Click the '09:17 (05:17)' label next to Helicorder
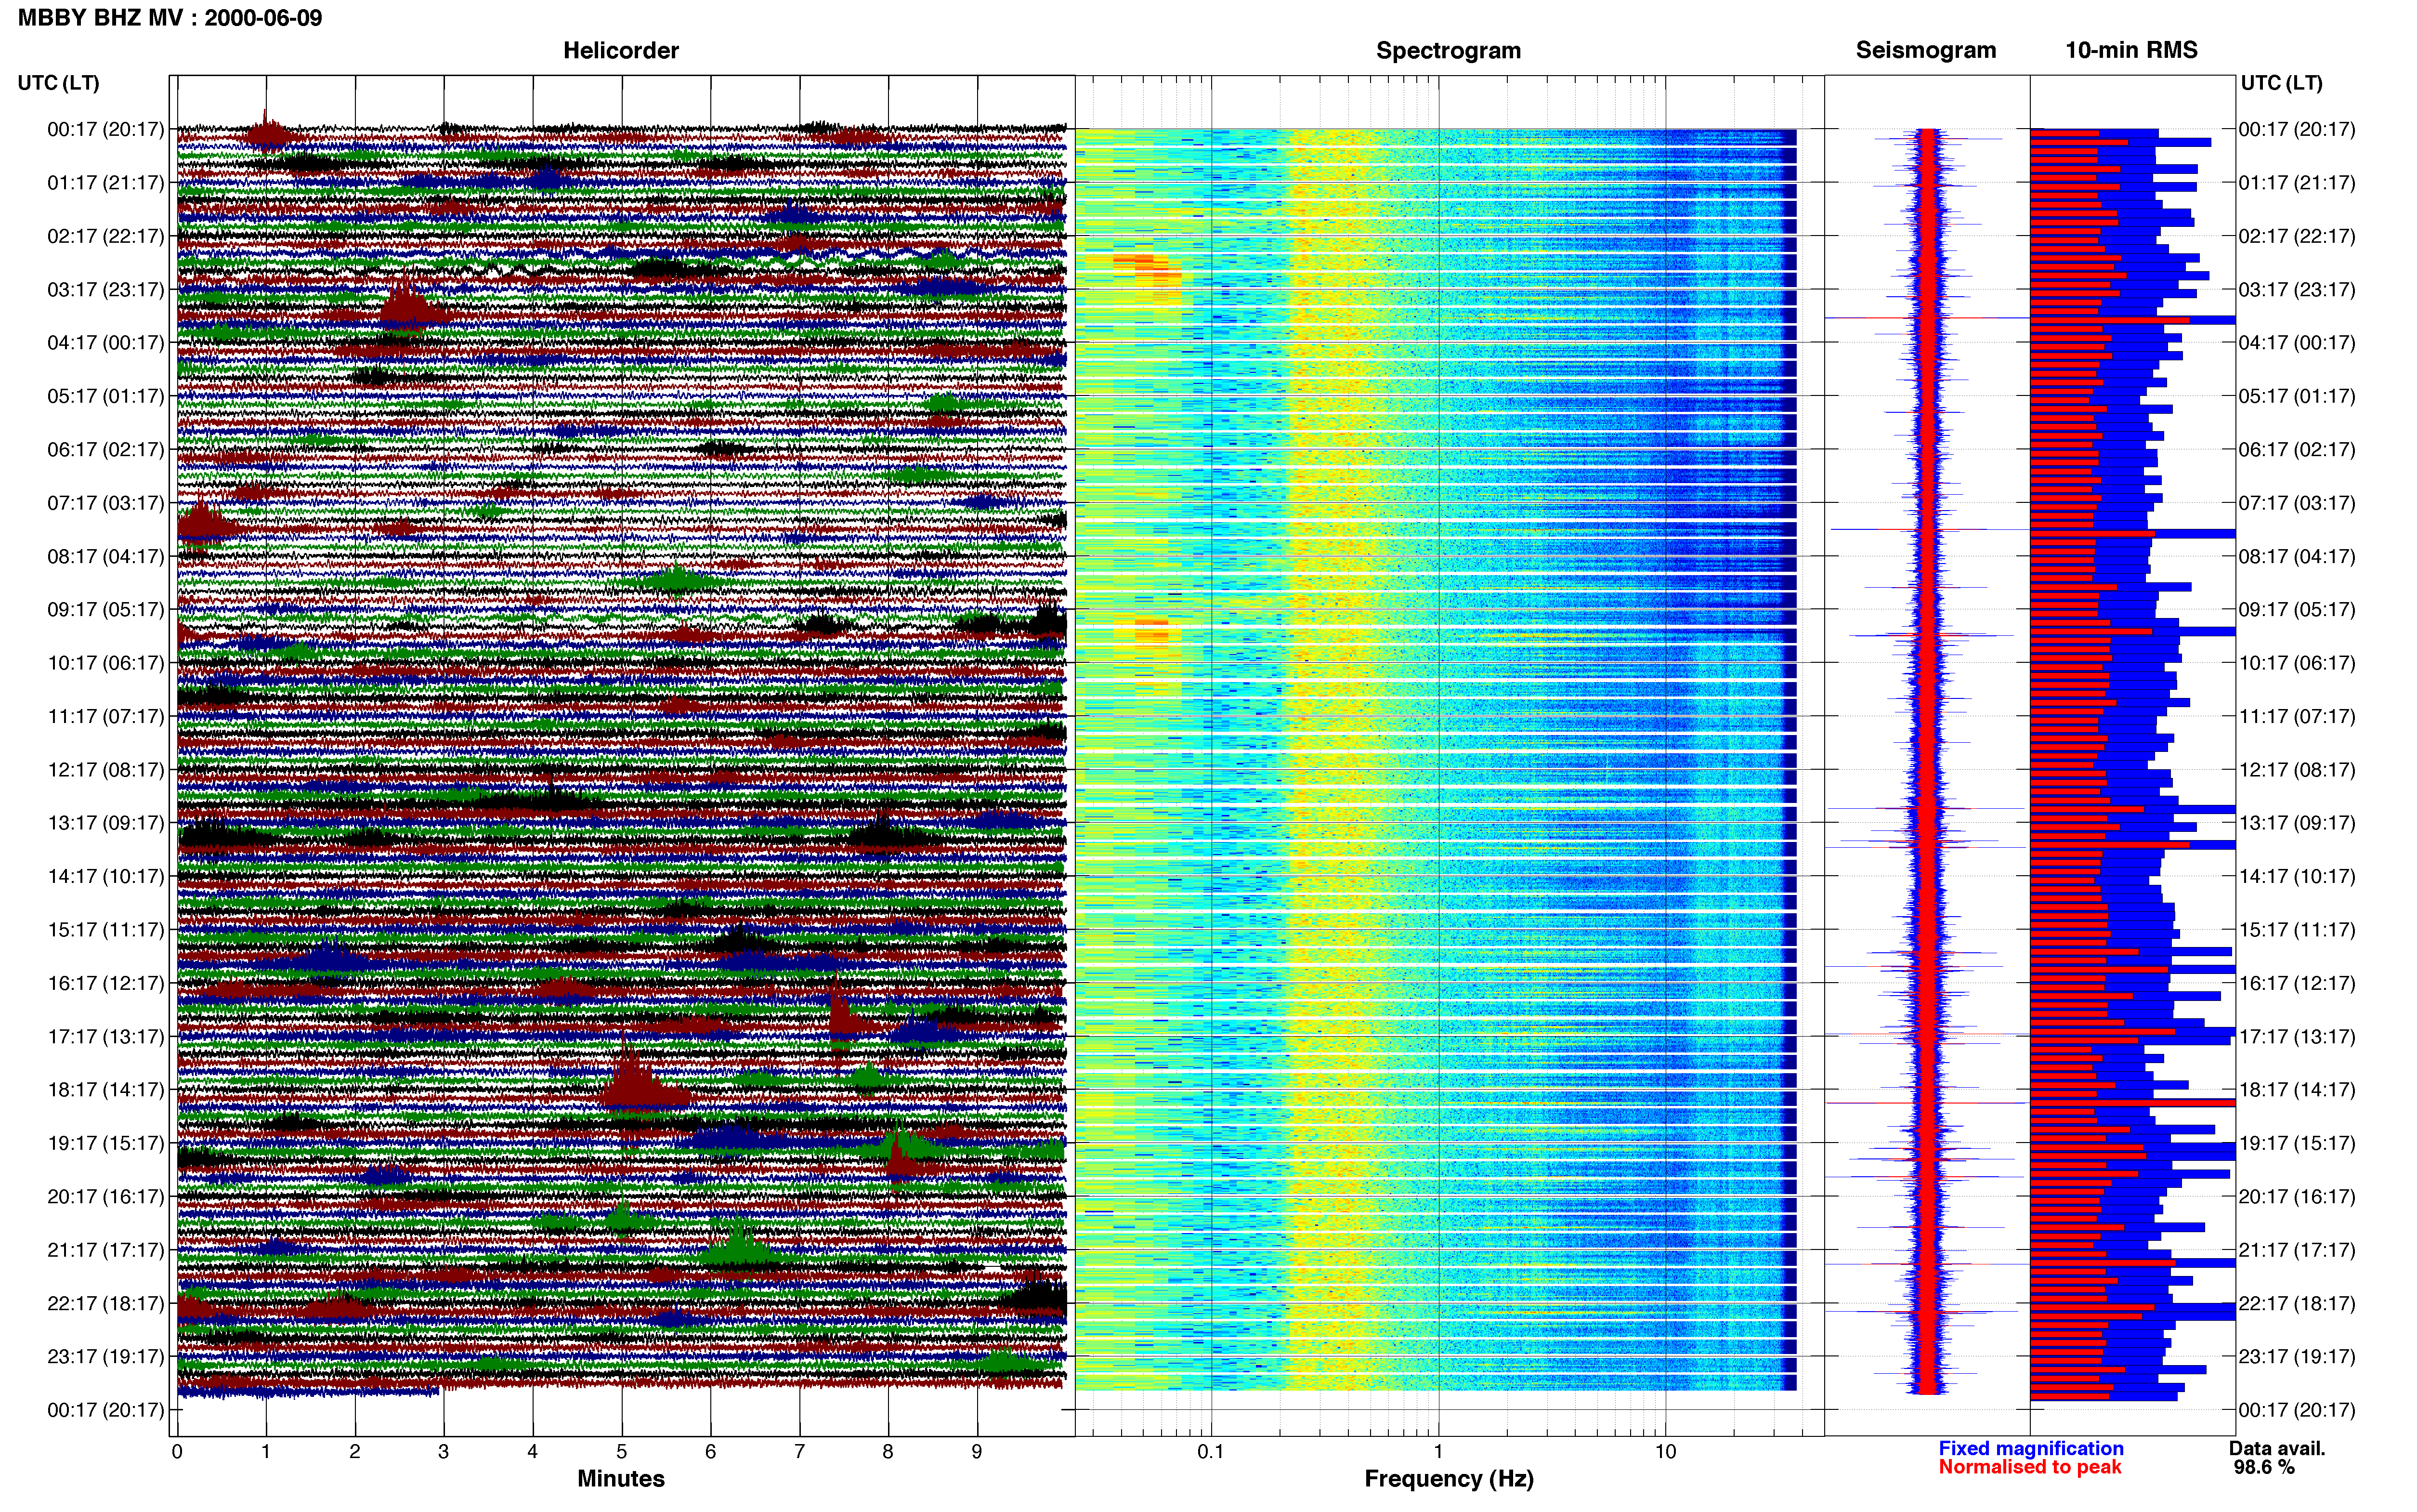 point(106,610)
